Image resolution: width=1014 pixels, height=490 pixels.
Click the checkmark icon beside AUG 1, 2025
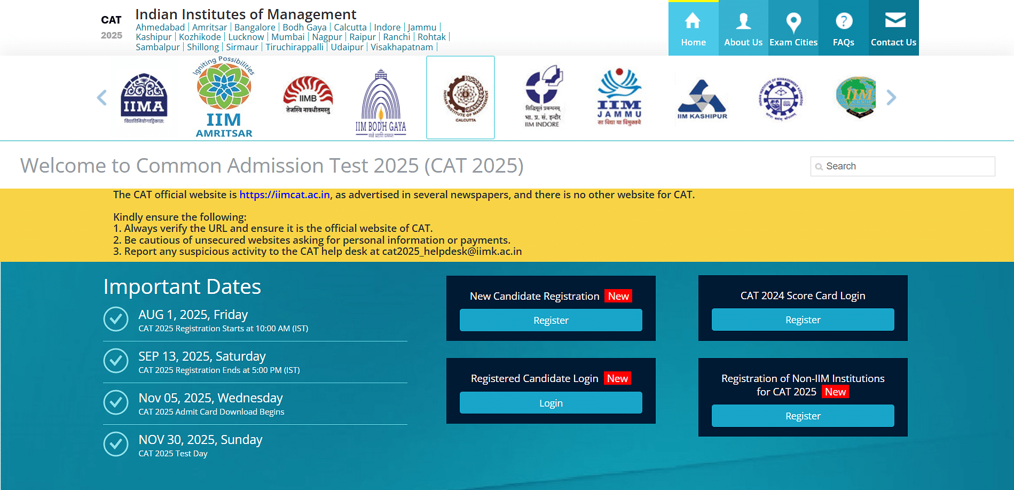point(116,319)
